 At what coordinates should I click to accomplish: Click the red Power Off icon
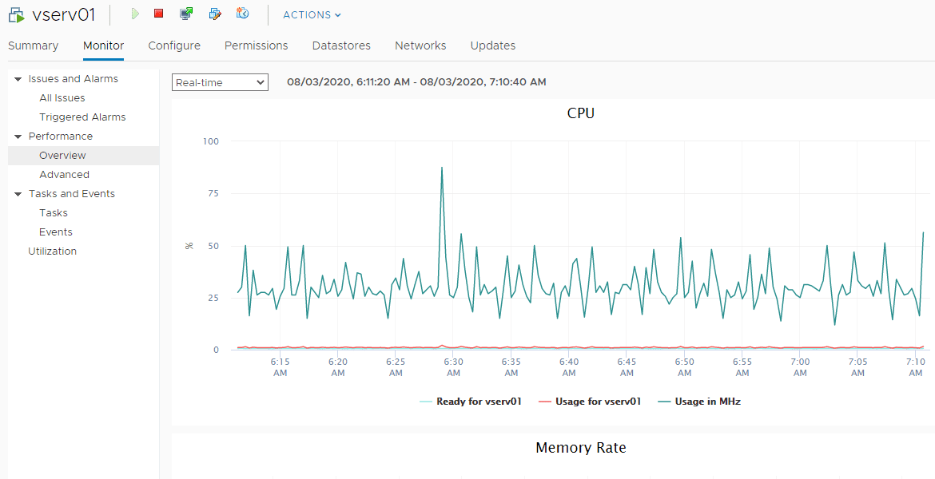point(159,14)
